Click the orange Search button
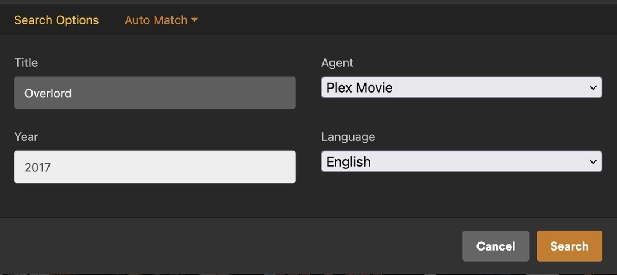Image resolution: width=617 pixels, height=275 pixels. click(x=569, y=246)
